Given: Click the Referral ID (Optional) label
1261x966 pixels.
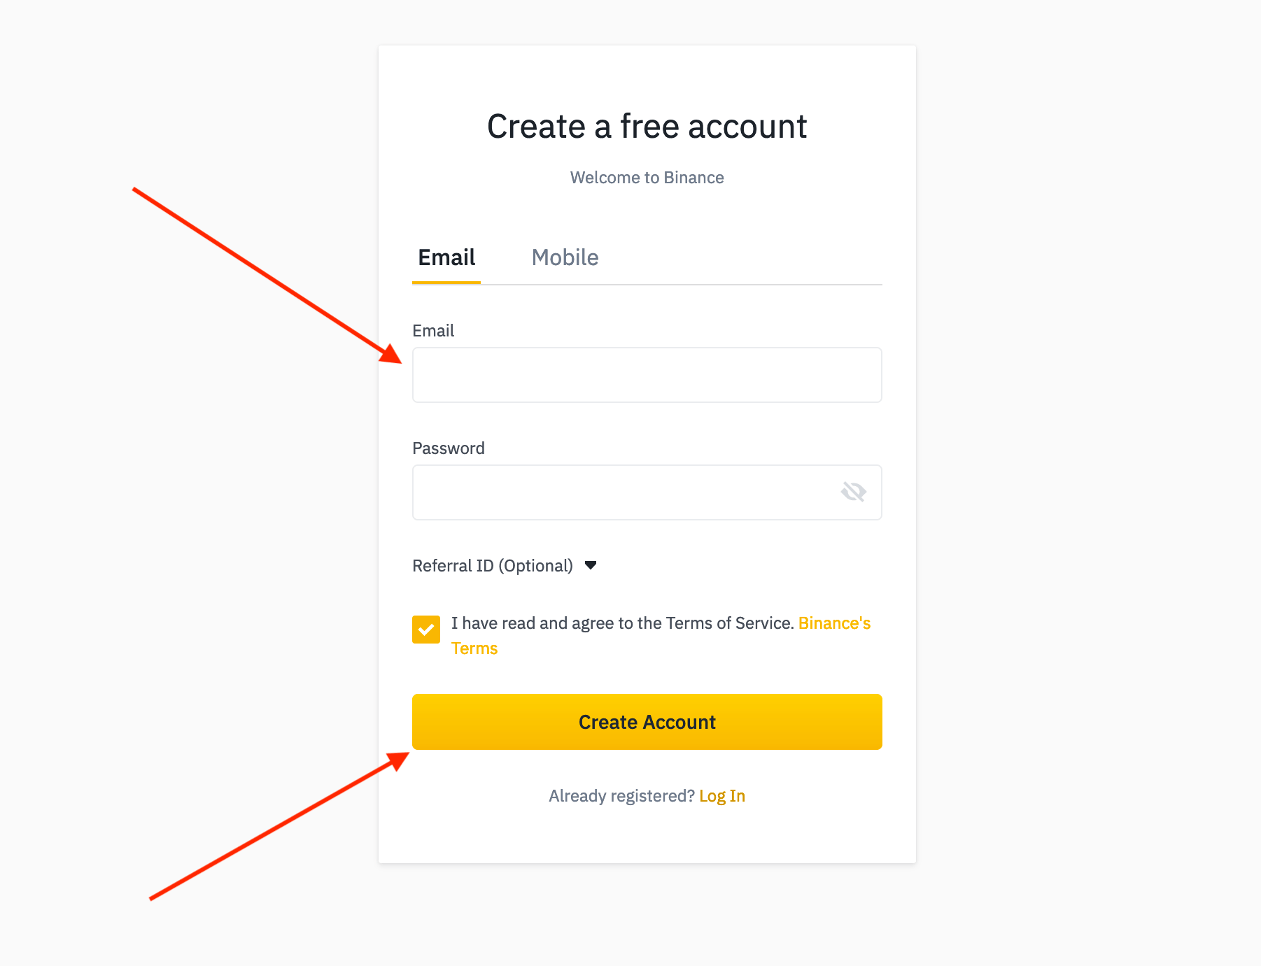Looking at the screenshot, I should pos(492,565).
